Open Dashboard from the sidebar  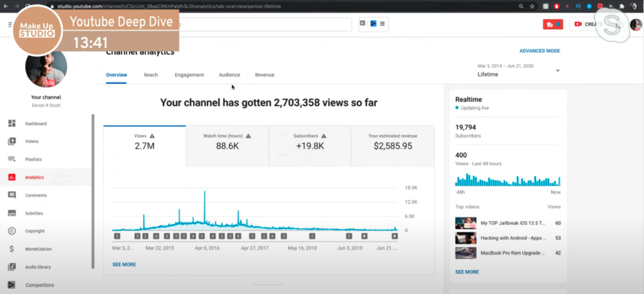click(x=35, y=124)
